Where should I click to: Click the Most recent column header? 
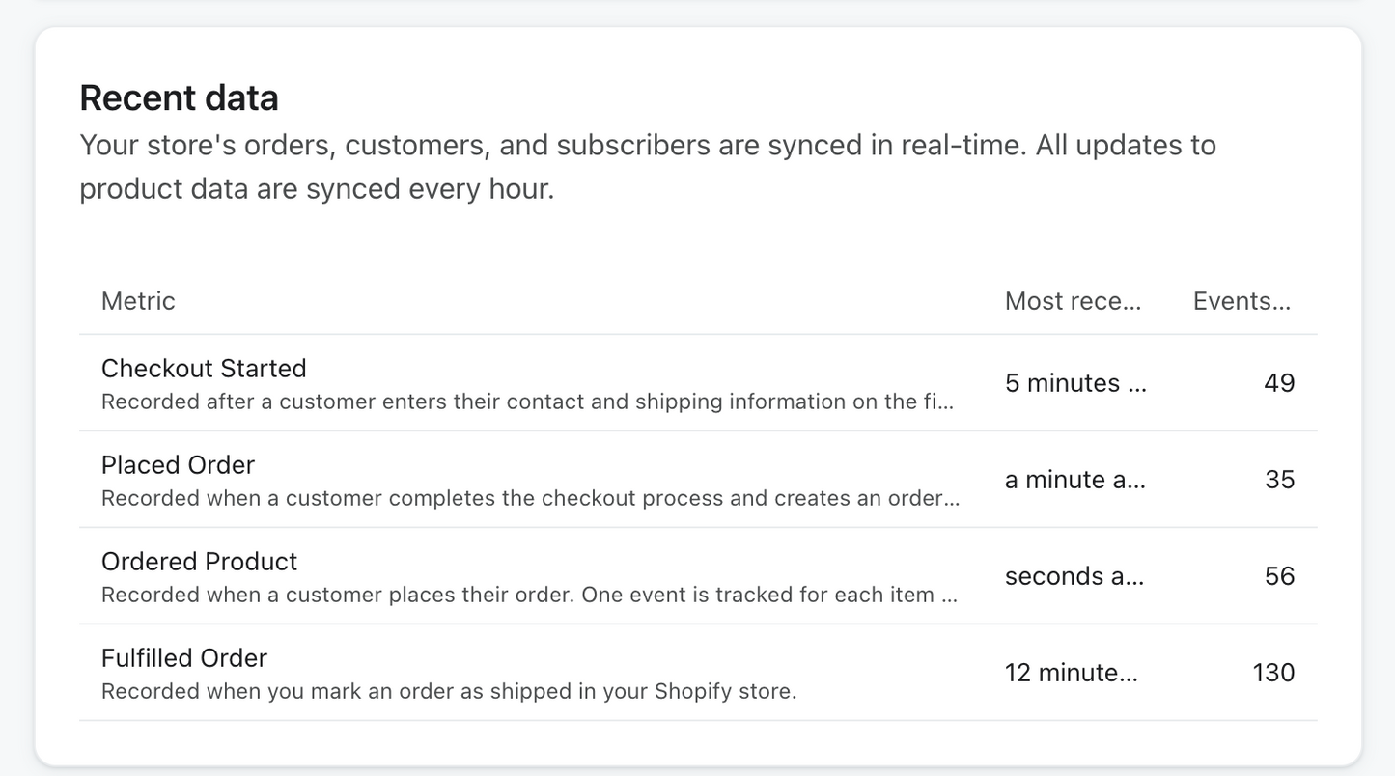pos(1073,301)
